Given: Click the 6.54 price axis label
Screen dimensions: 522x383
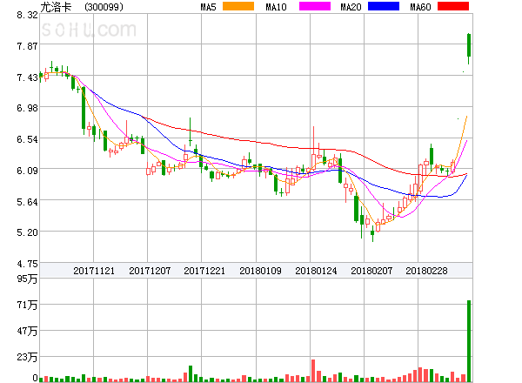Looking at the screenshot, I should pyautogui.click(x=27, y=139).
